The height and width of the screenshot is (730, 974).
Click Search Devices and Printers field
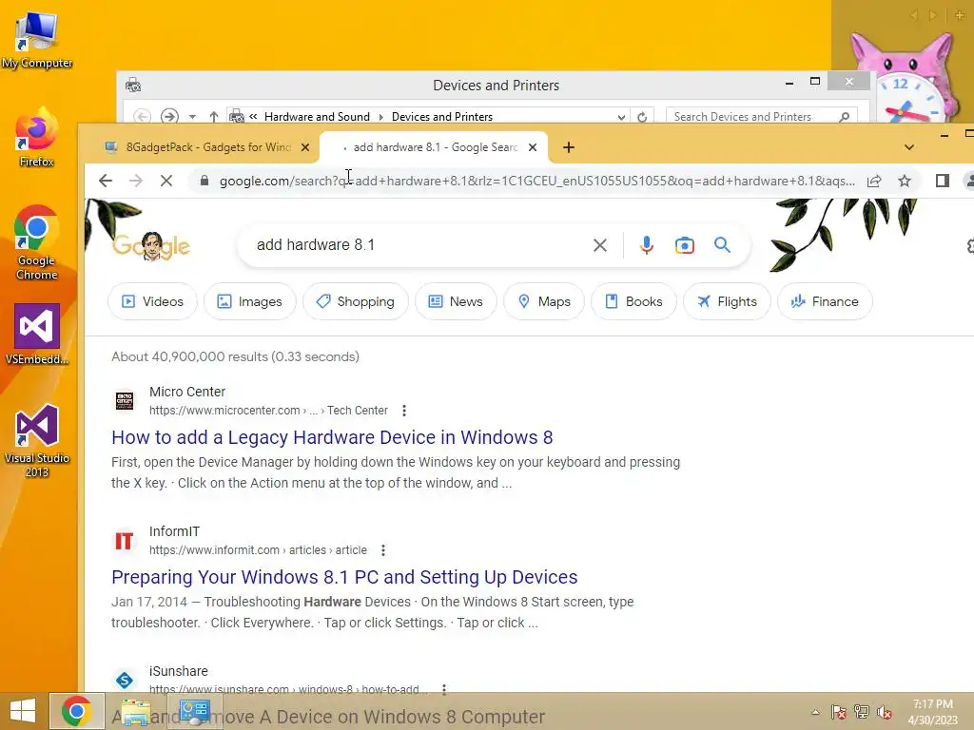[751, 117]
